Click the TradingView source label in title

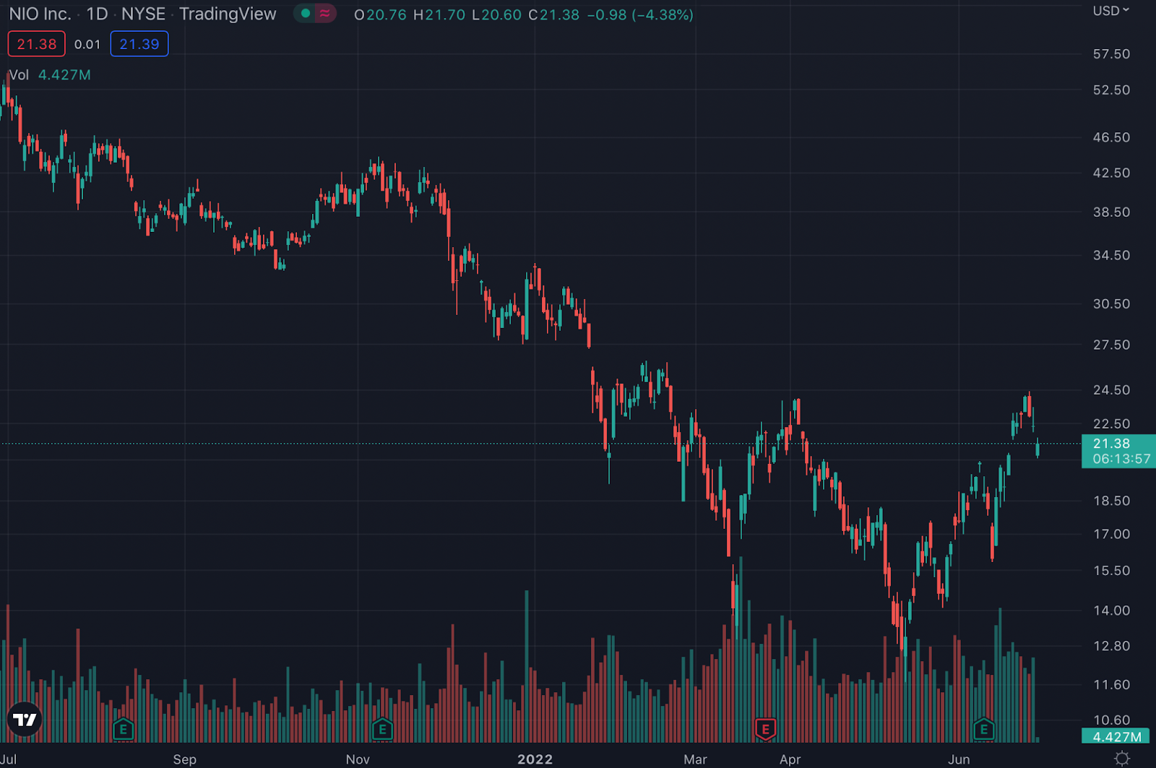click(228, 14)
